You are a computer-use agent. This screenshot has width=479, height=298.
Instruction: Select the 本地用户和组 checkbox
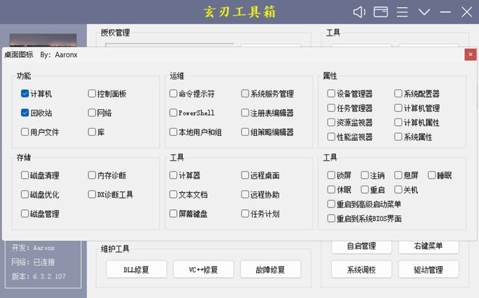tap(173, 132)
